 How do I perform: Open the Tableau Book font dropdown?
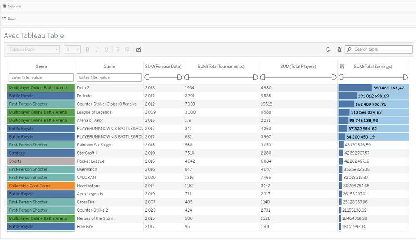tap(33, 49)
